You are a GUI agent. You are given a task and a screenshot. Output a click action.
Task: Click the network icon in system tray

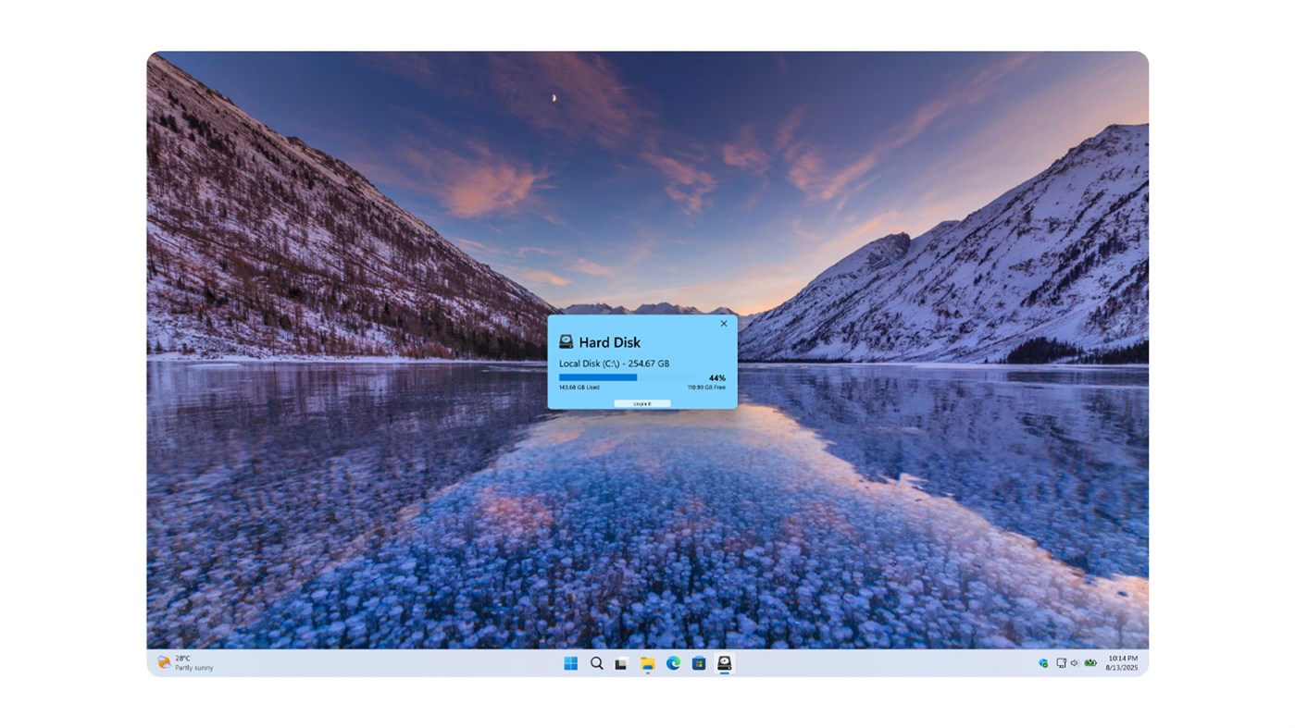point(1060,662)
